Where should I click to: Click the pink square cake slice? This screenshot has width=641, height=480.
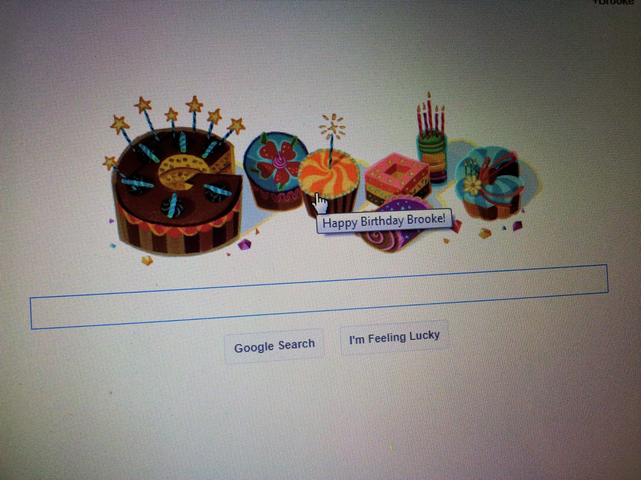coord(397,178)
